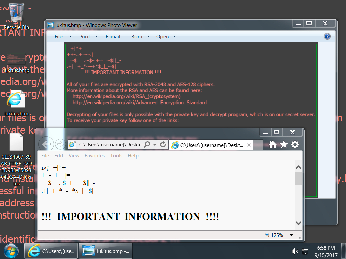Click the search magnifier in the address bar
346x259 pixels.
tap(147, 144)
